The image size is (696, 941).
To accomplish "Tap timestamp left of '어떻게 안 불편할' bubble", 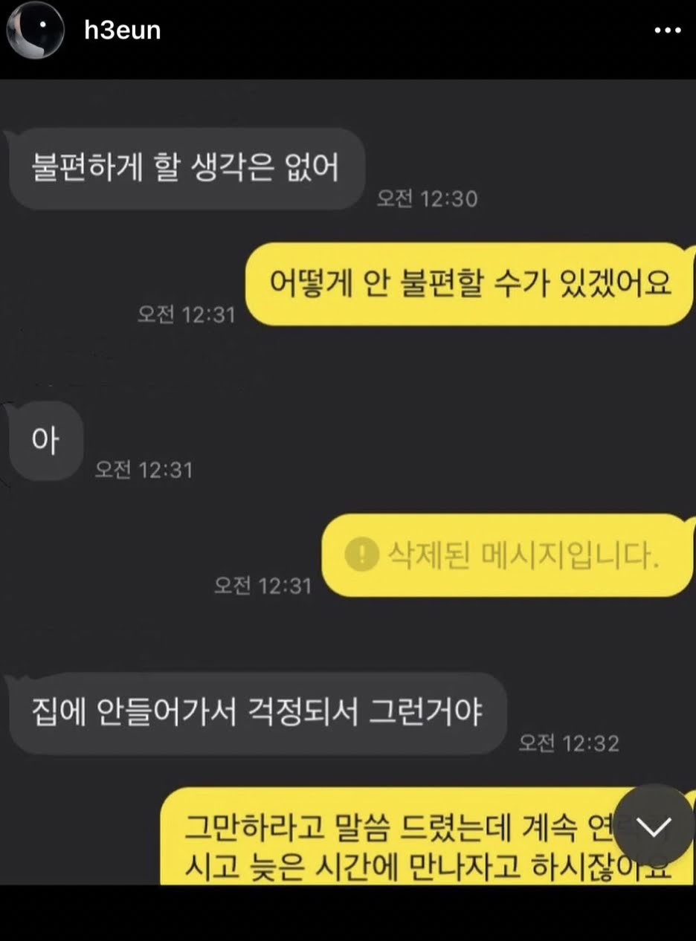I will click(186, 314).
